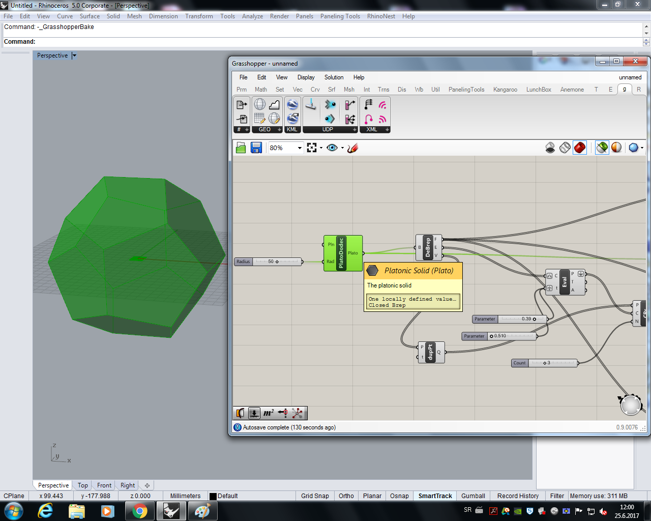This screenshot has height=521, width=651.
Task: Expand the UDP panel group
Action: tap(354, 130)
